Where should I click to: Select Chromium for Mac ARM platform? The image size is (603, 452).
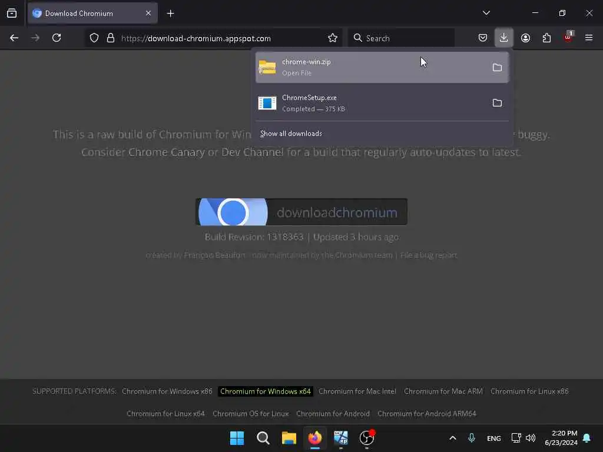(x=443, y=391)
